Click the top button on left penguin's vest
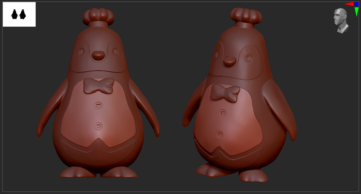This screenshot has width=361, height=194. [98, 105]
